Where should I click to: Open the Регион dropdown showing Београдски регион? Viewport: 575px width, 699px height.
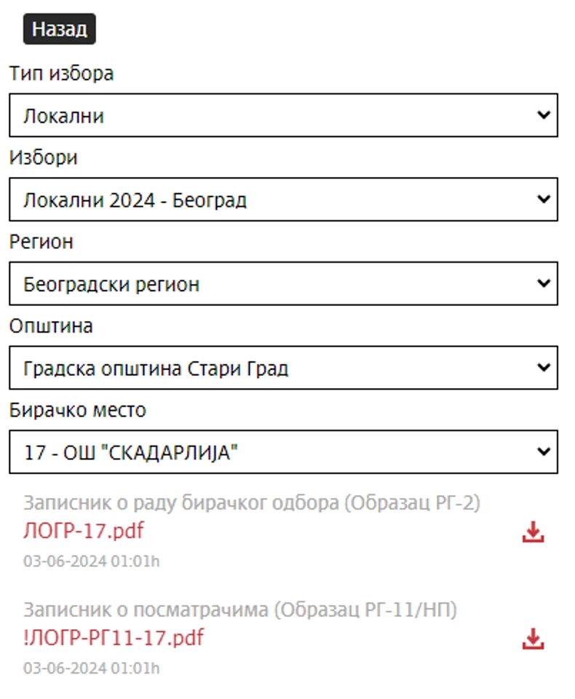[283, 284]
